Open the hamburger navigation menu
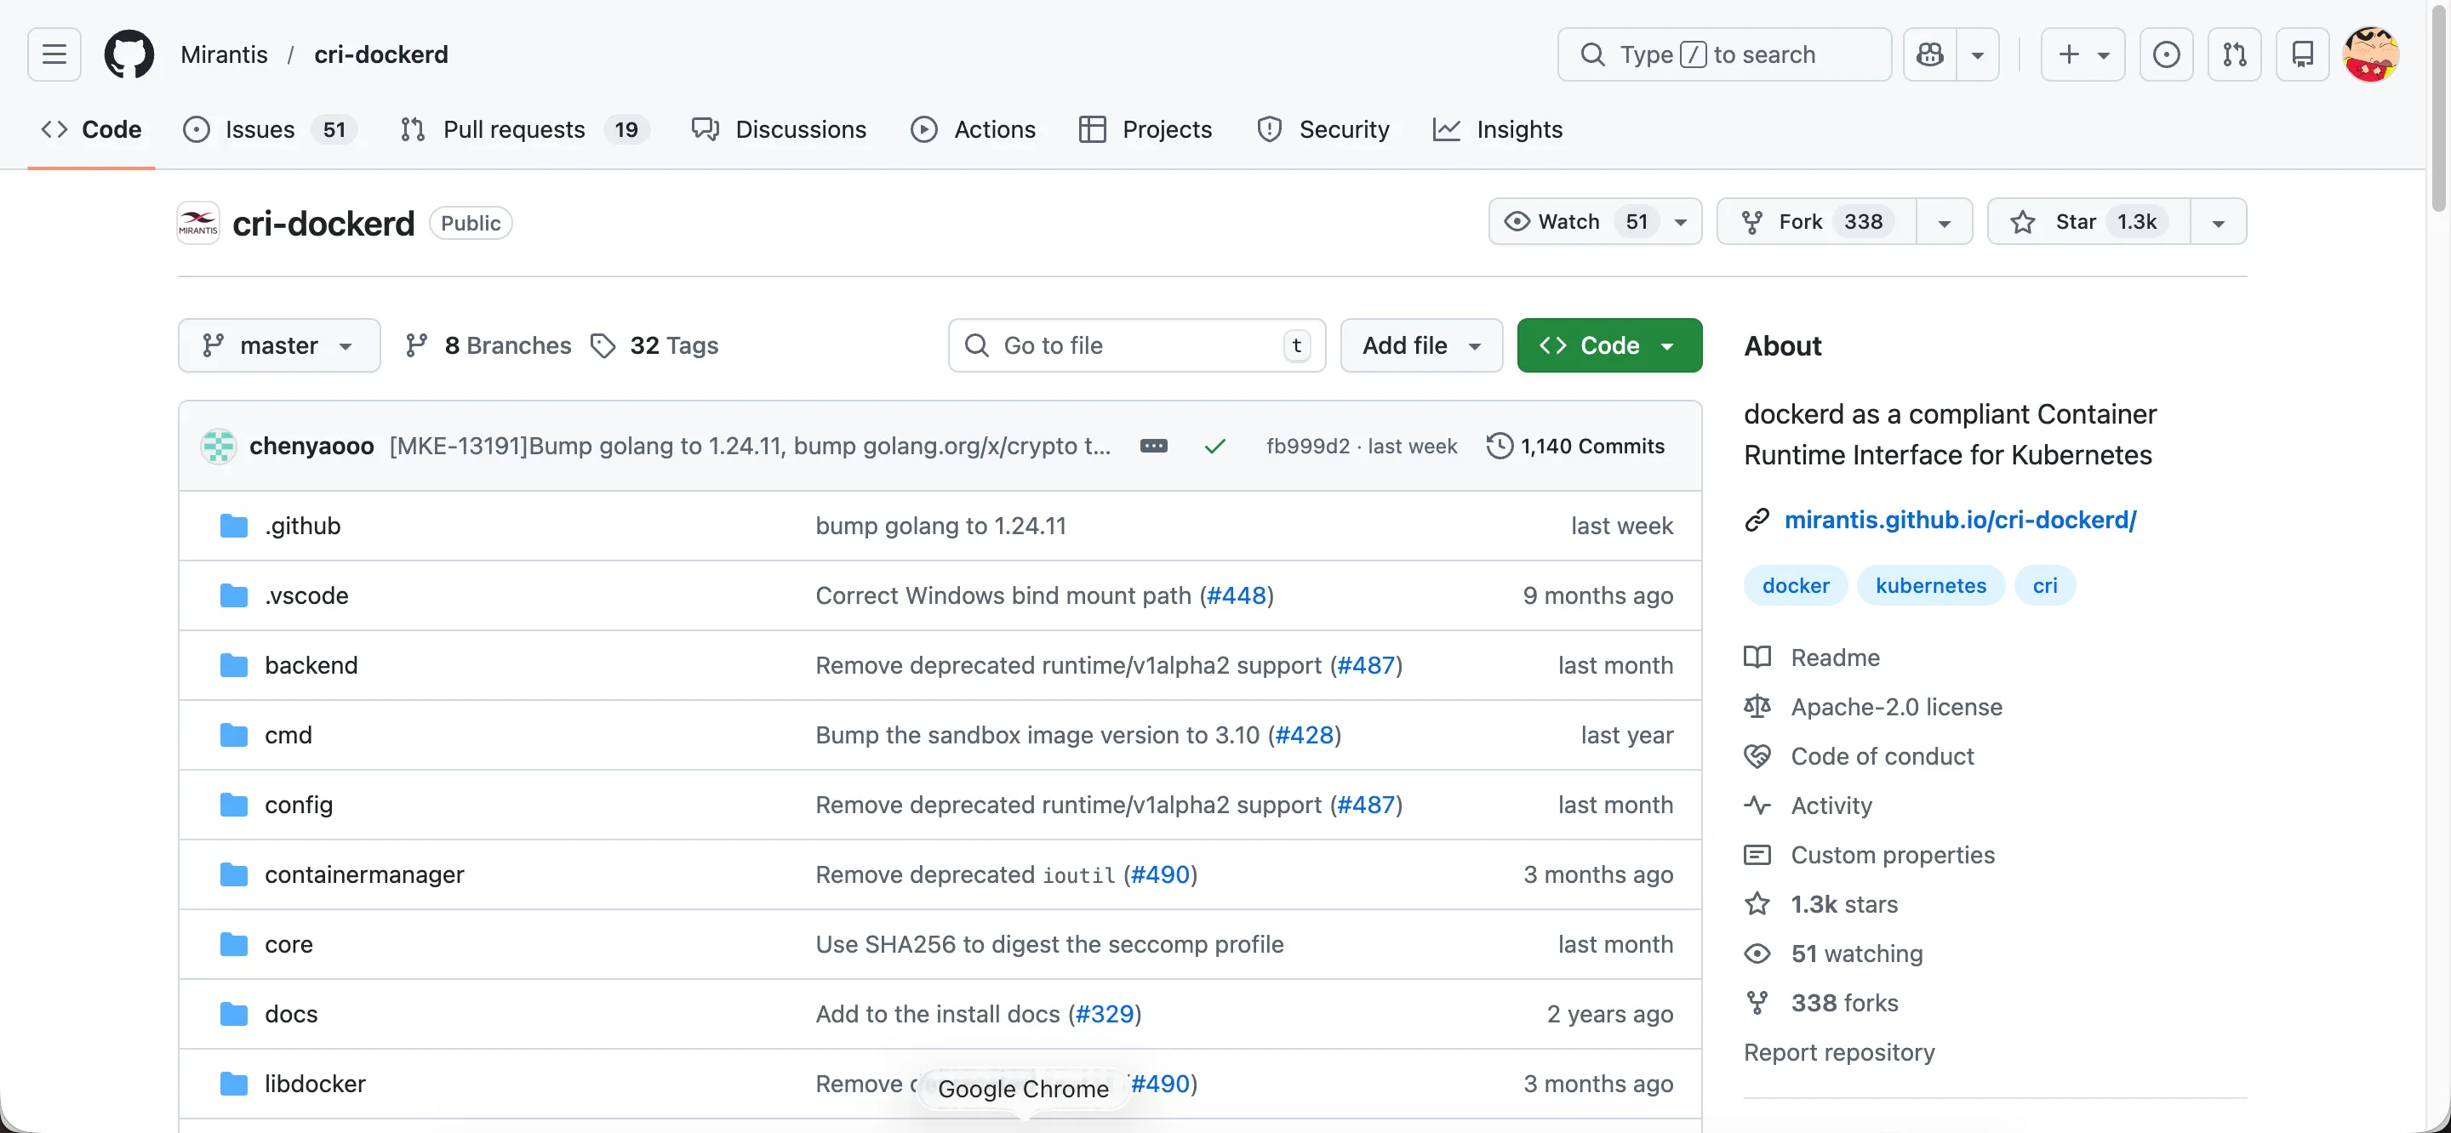 coord(54,54)
